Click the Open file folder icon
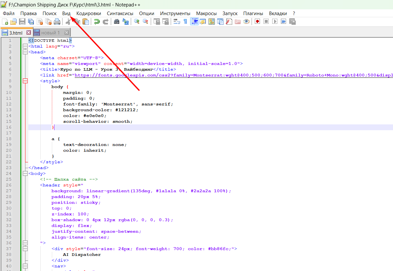Viewport: 393px width, 271px height. (x=14, y=22)
